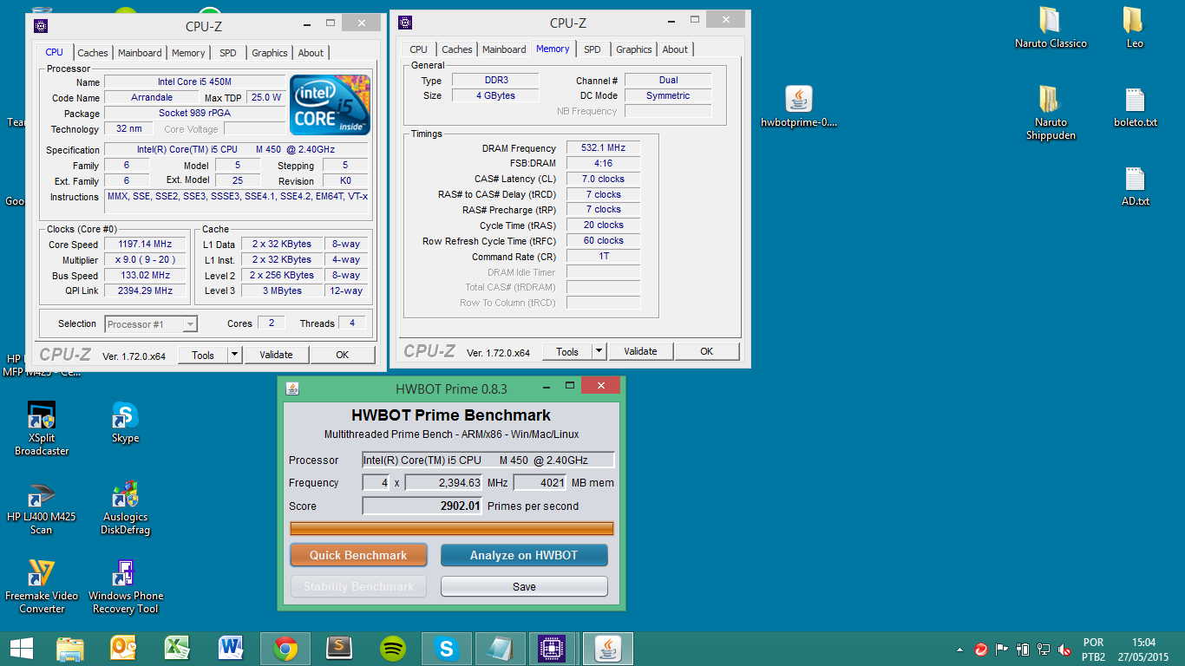Open the Leo folder on desktop
Image resolution: width=1185 pixels, height=666 pixels.
(1134, 20)
